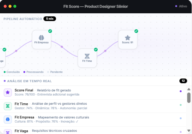Click the 12 count badge in analysis header

pyautogui.click(x=183, y=81)
